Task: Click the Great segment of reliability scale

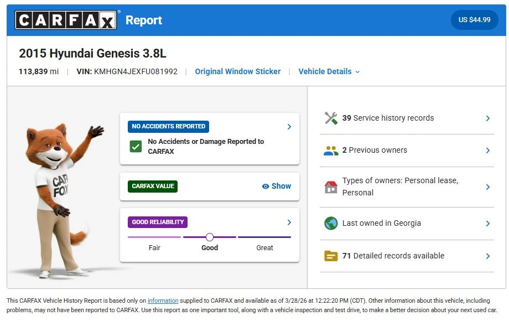Action: tap(264, 237)
